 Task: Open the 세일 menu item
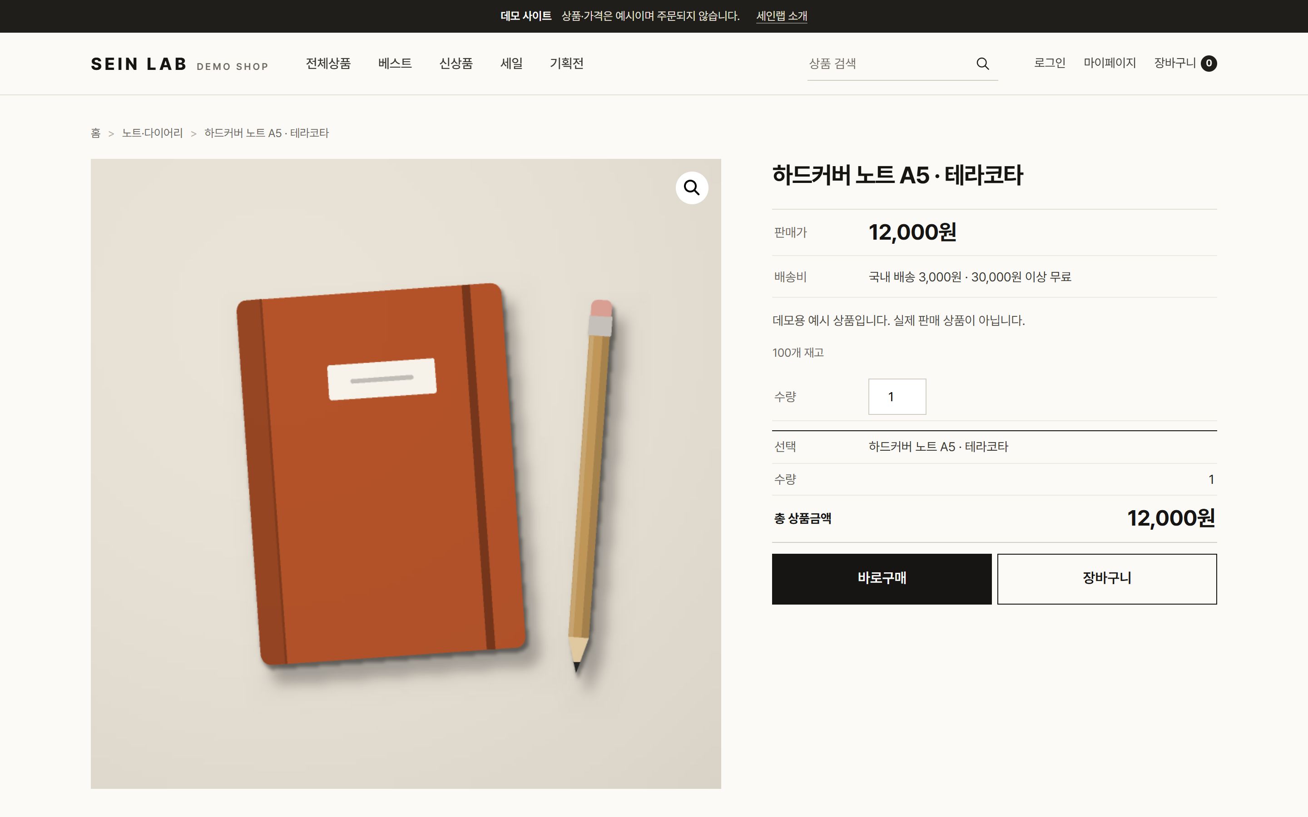point(511,63)
